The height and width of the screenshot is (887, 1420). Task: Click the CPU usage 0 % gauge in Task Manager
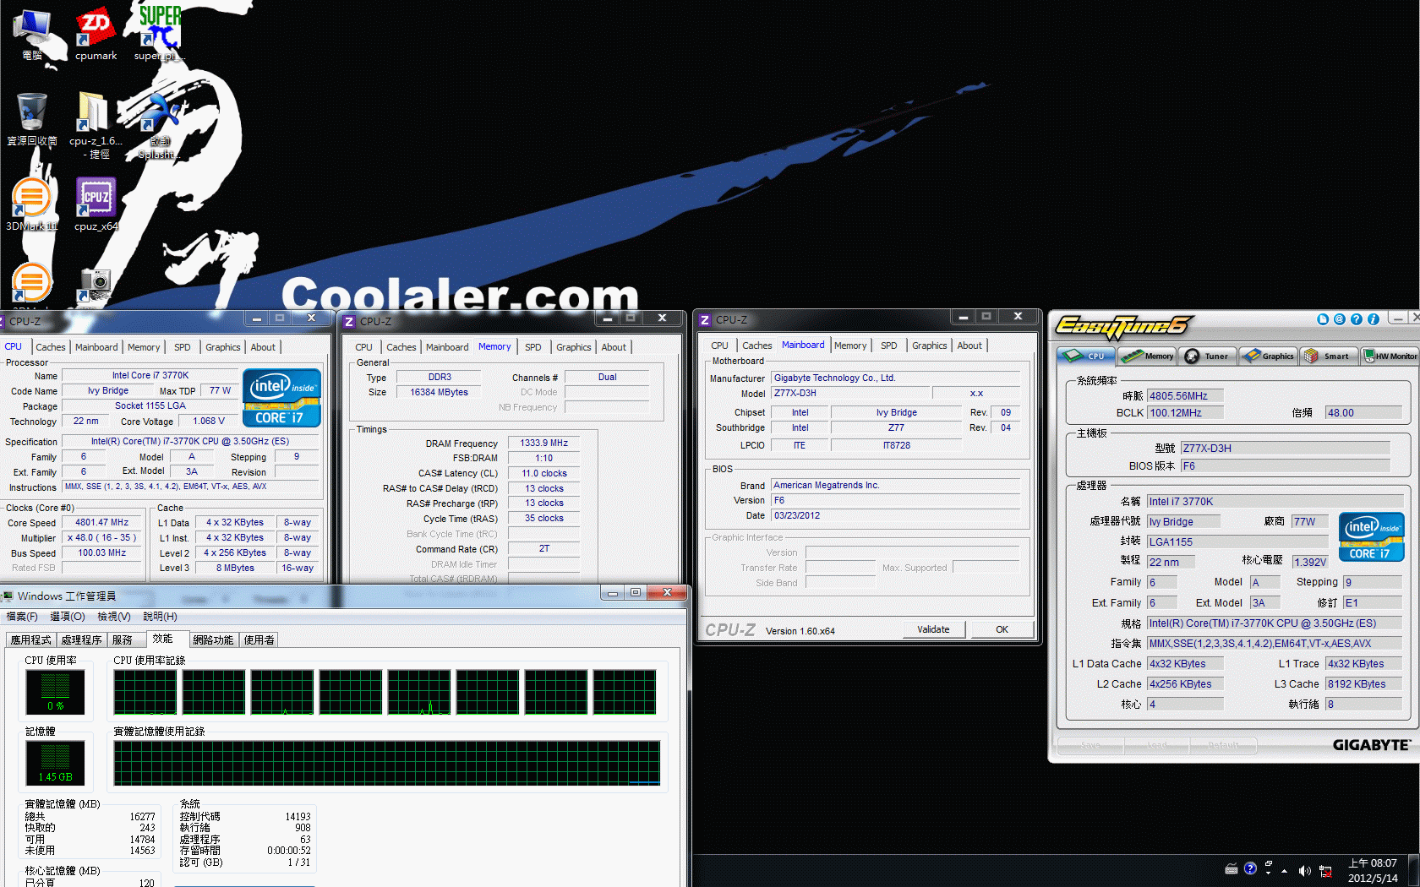(x=55, y=692)
